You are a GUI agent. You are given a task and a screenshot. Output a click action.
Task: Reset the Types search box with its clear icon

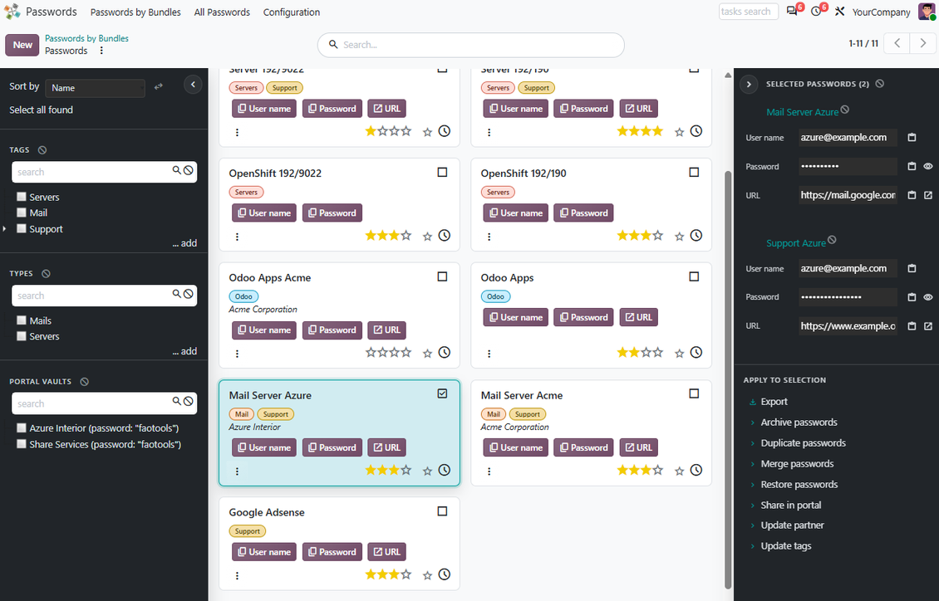(189, 294)
